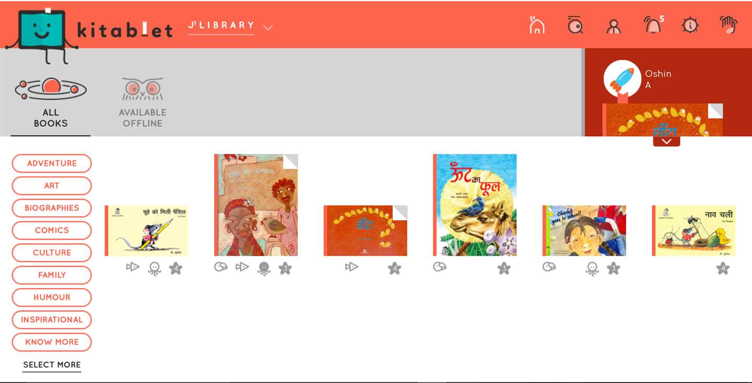Open the two women with bird book
Screen dimensions: 752x383
tap(256, 205)
